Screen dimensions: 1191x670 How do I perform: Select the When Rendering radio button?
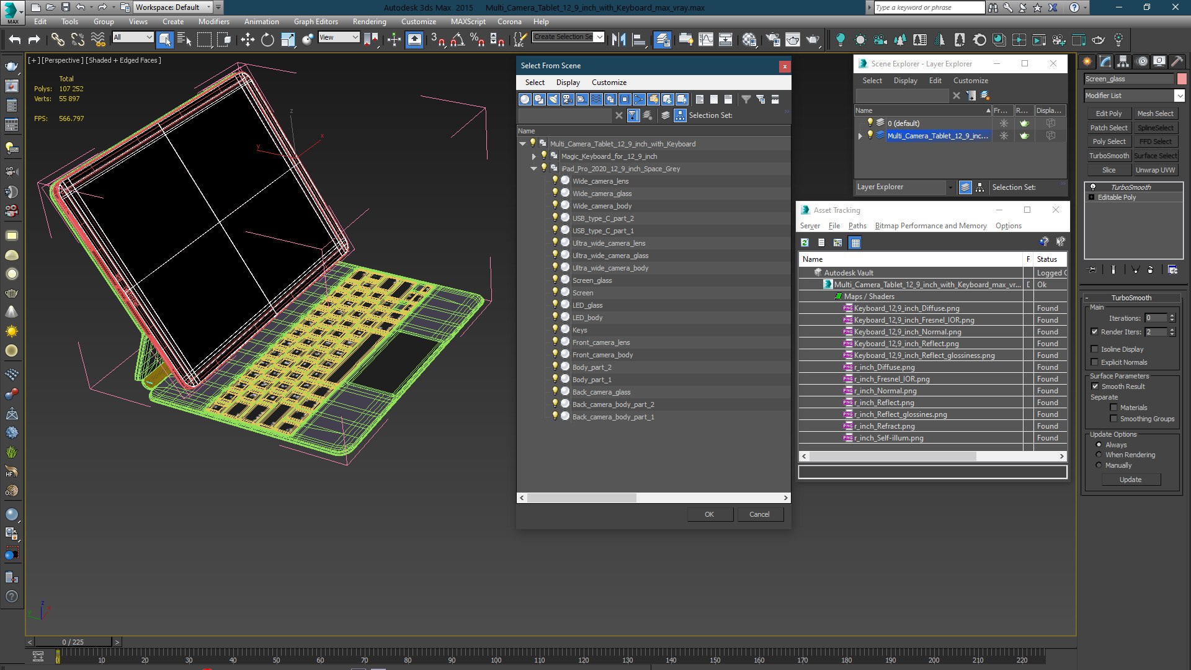(1099, 455)
